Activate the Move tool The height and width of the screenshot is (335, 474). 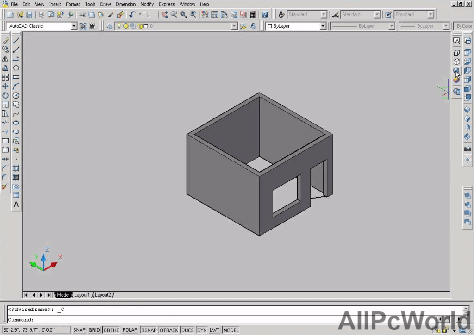(x=6, y=86)
